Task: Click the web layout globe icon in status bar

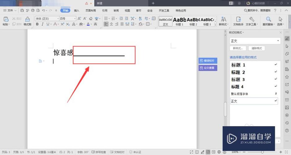Action: 219,152
